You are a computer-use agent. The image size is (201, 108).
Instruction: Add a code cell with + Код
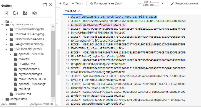point(64,4)
